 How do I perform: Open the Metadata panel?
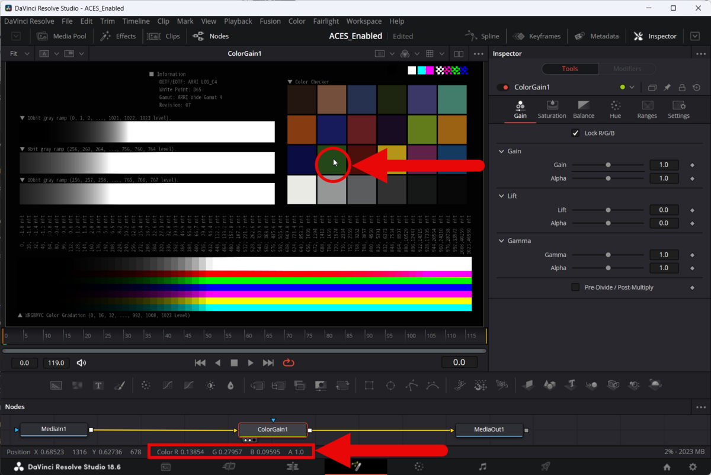pyautogui.click(x=597, y=36)
